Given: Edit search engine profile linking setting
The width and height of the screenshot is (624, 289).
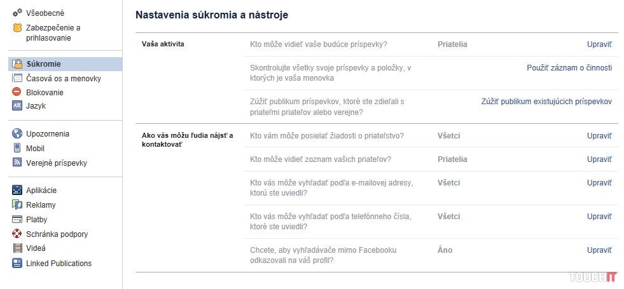Looking at the screenshot, I should (599, 250).
